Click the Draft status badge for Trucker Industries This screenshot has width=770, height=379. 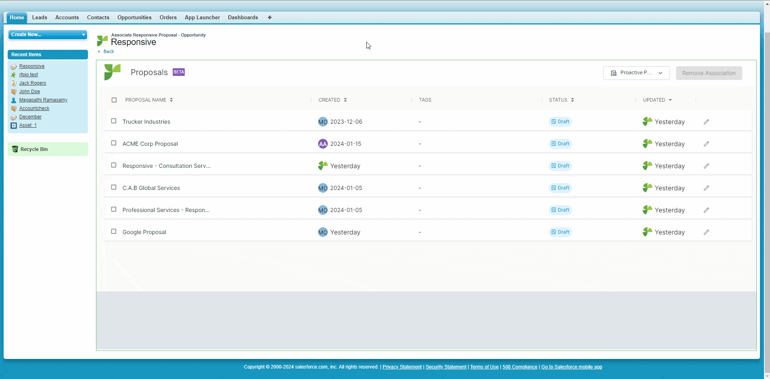pos(560,122)
